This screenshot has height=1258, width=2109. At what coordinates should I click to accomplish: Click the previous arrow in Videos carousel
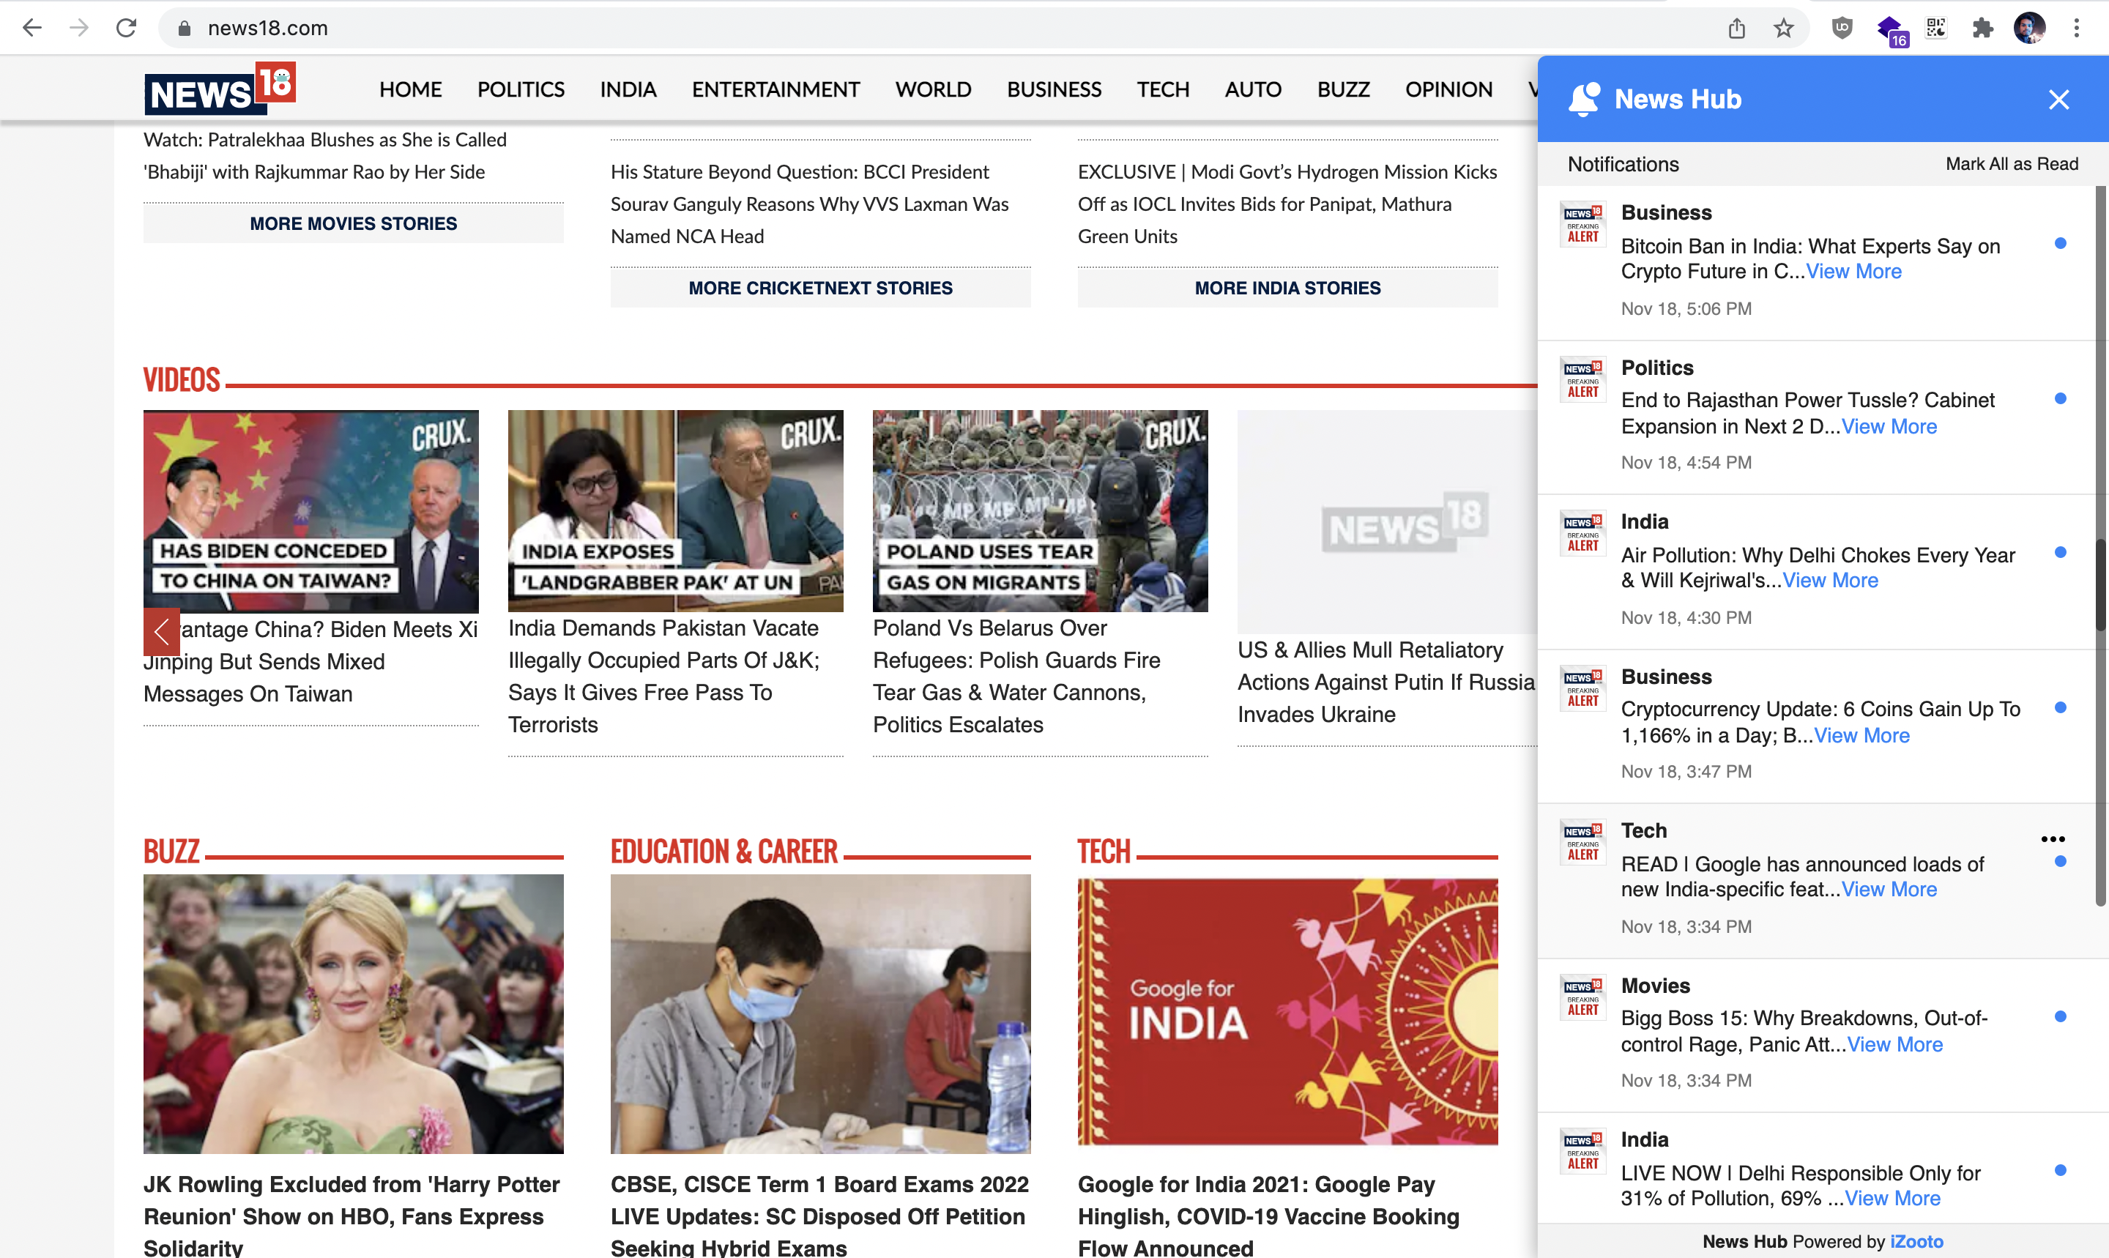[161, 631]
